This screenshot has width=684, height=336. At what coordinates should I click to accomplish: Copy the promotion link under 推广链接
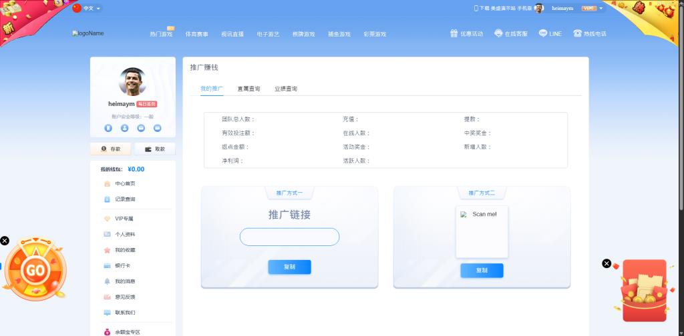pos(289,267)
